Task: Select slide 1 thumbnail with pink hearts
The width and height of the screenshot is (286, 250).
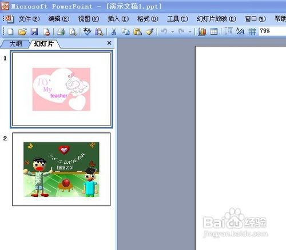Action: (61, 89)
